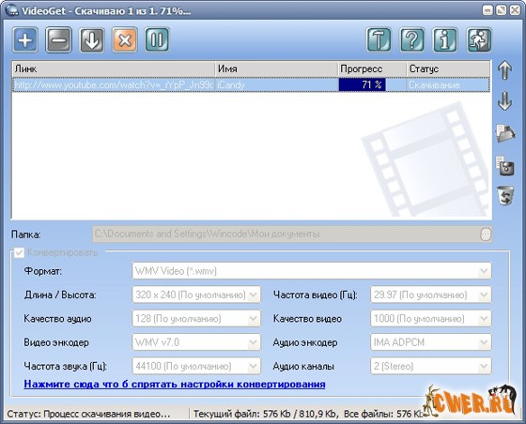Clear list with recycle bin icon
The height and width of the screenshot is (424, 526).
[x=505, y=196]
